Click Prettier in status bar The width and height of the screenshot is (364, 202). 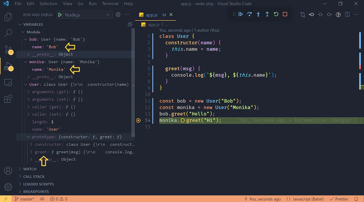[339, 199]
